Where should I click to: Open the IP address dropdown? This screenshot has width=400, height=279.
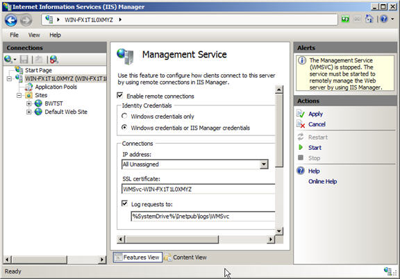pyautogui.click(x=264, y=164)
